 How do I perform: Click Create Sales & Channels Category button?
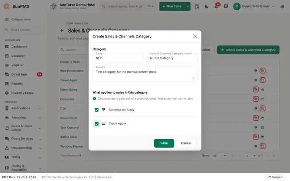coord(248,50)
